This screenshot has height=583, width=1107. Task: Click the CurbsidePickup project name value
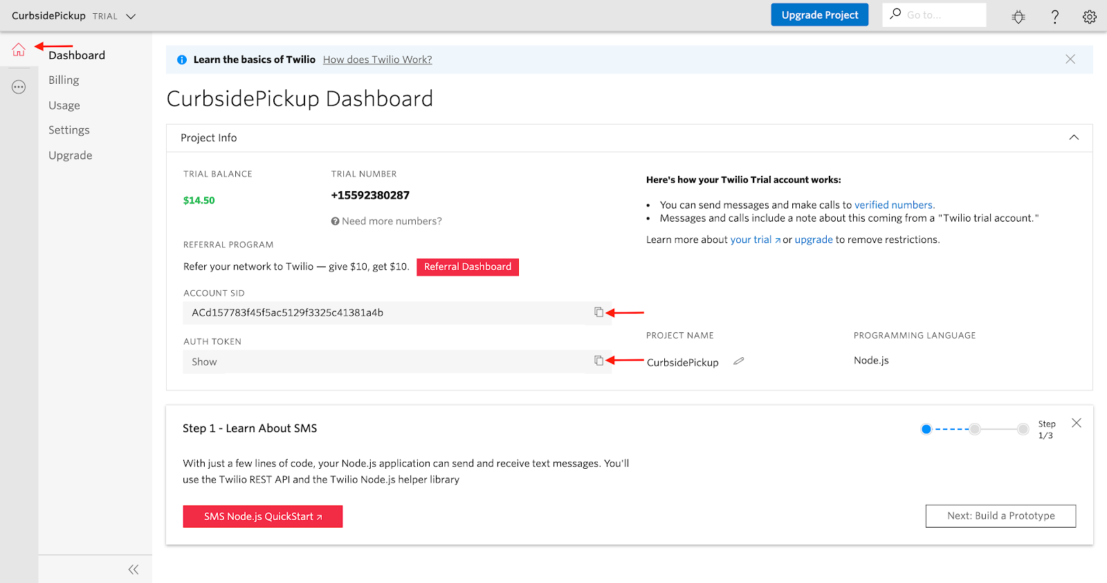pos(683,363)
